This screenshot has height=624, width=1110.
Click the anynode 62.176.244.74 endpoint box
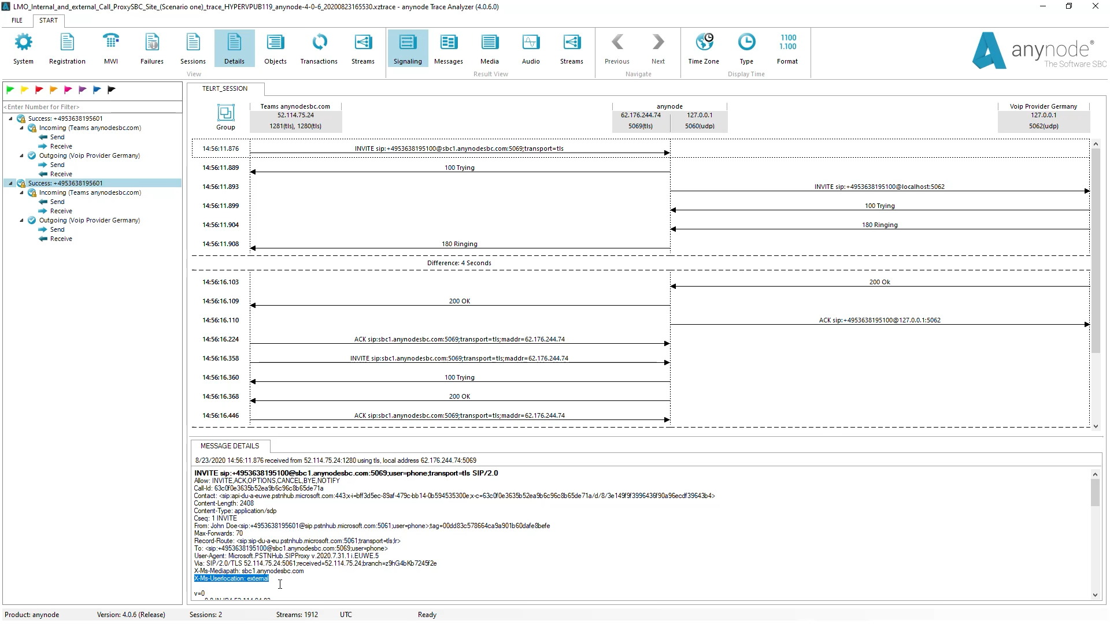click(641, 120)
